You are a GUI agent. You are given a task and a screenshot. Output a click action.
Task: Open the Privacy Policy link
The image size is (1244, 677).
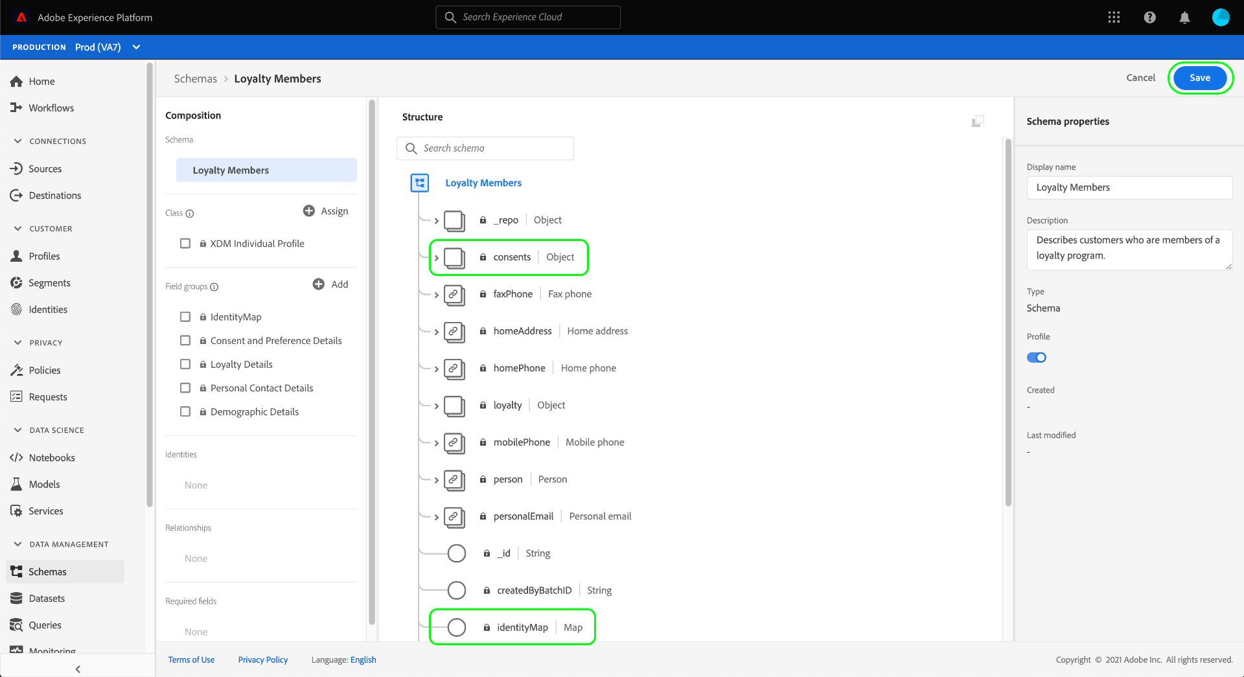click(263, 660)
